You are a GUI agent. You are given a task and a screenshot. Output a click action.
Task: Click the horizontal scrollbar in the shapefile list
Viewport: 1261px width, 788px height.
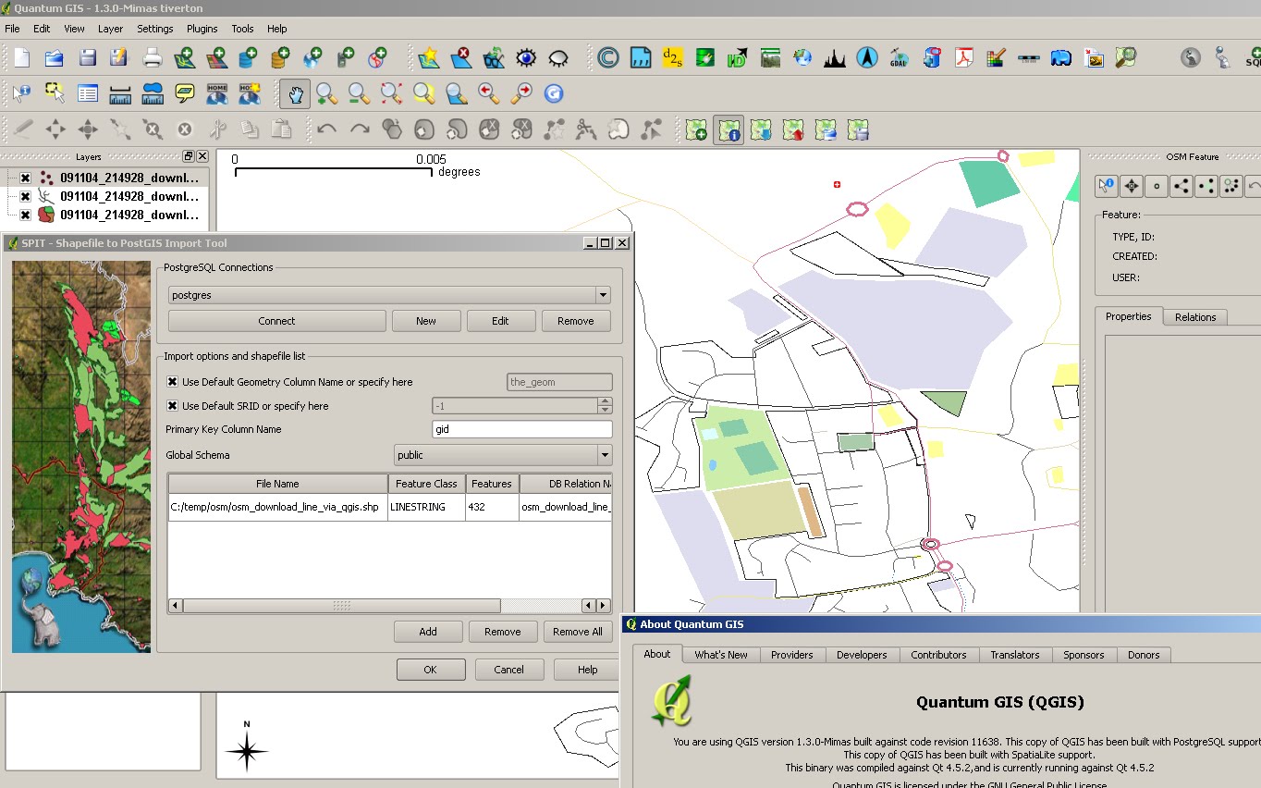pos(342,606)
